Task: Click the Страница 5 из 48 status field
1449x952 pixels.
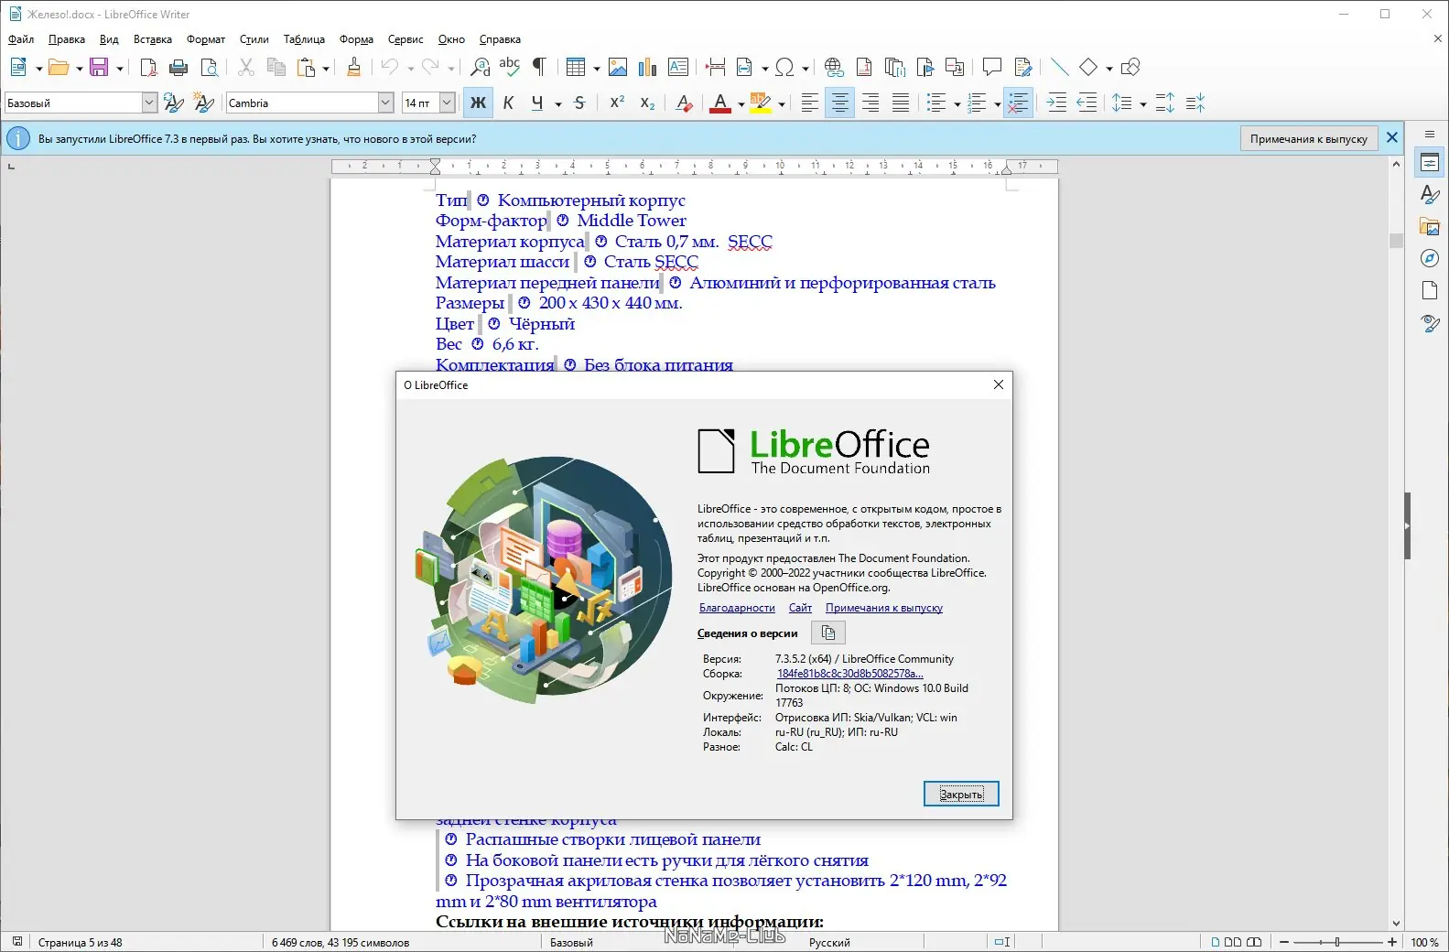Action: click(x=80, y=942)
